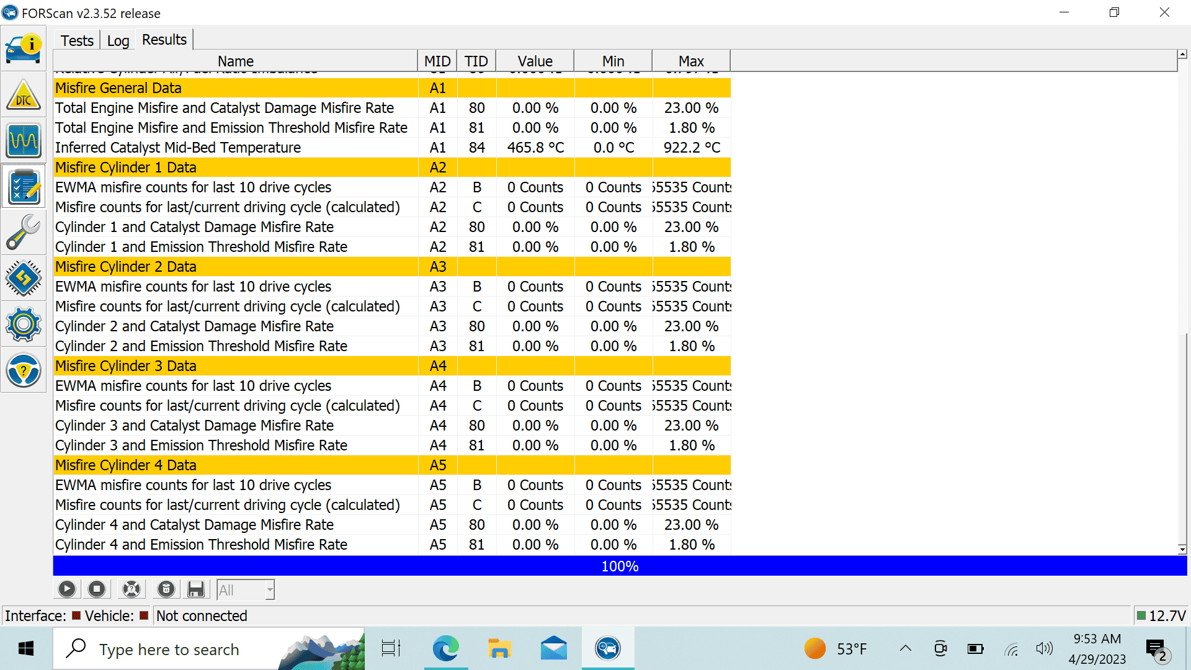Open the volume speaker tray icon

(x=1045, y=649)
